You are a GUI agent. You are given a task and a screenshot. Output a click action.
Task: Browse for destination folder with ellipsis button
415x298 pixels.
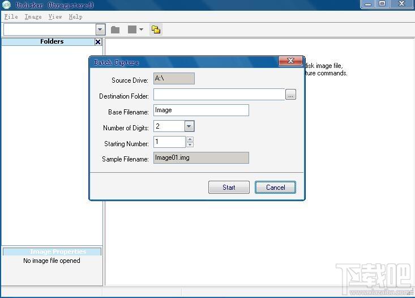coord(290,95)
